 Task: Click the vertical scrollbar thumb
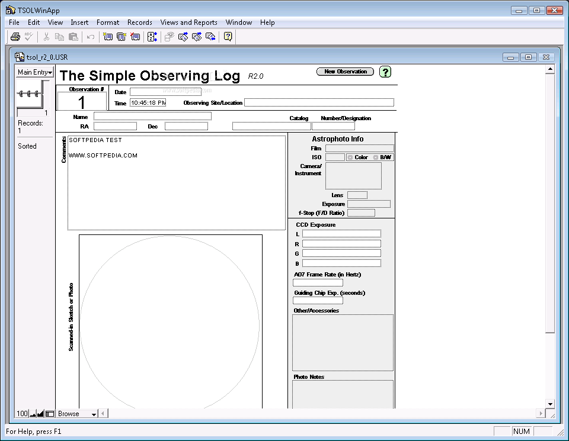550,203
